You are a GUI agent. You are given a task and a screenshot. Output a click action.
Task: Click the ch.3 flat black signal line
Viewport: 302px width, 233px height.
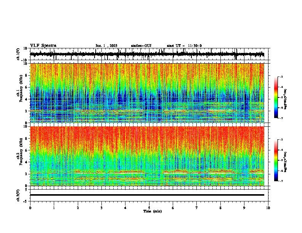tap(147, 195)
